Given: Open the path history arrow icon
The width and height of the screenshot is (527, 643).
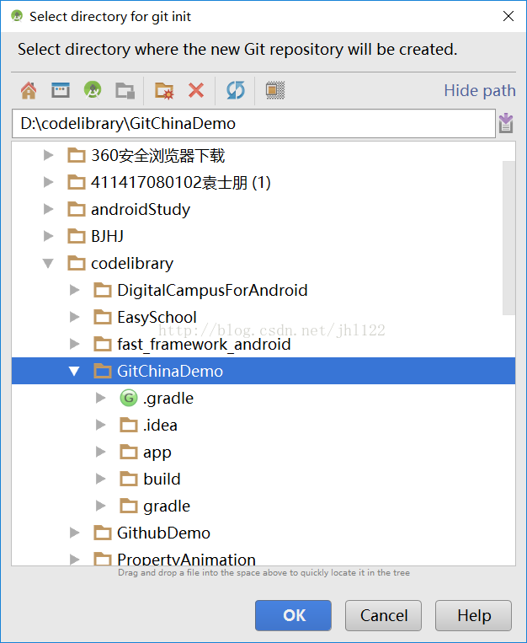Looking at the screenshot, I should [506, 123].
